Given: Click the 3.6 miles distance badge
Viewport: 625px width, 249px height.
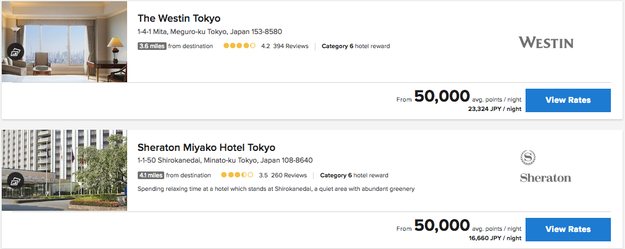Looking at the screenshot, I should [x=152, y=46].
